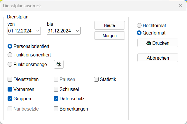Choose Personalorientiert layout option
Viewport: 187px width, 124px height.
click(x=10, y=46)
